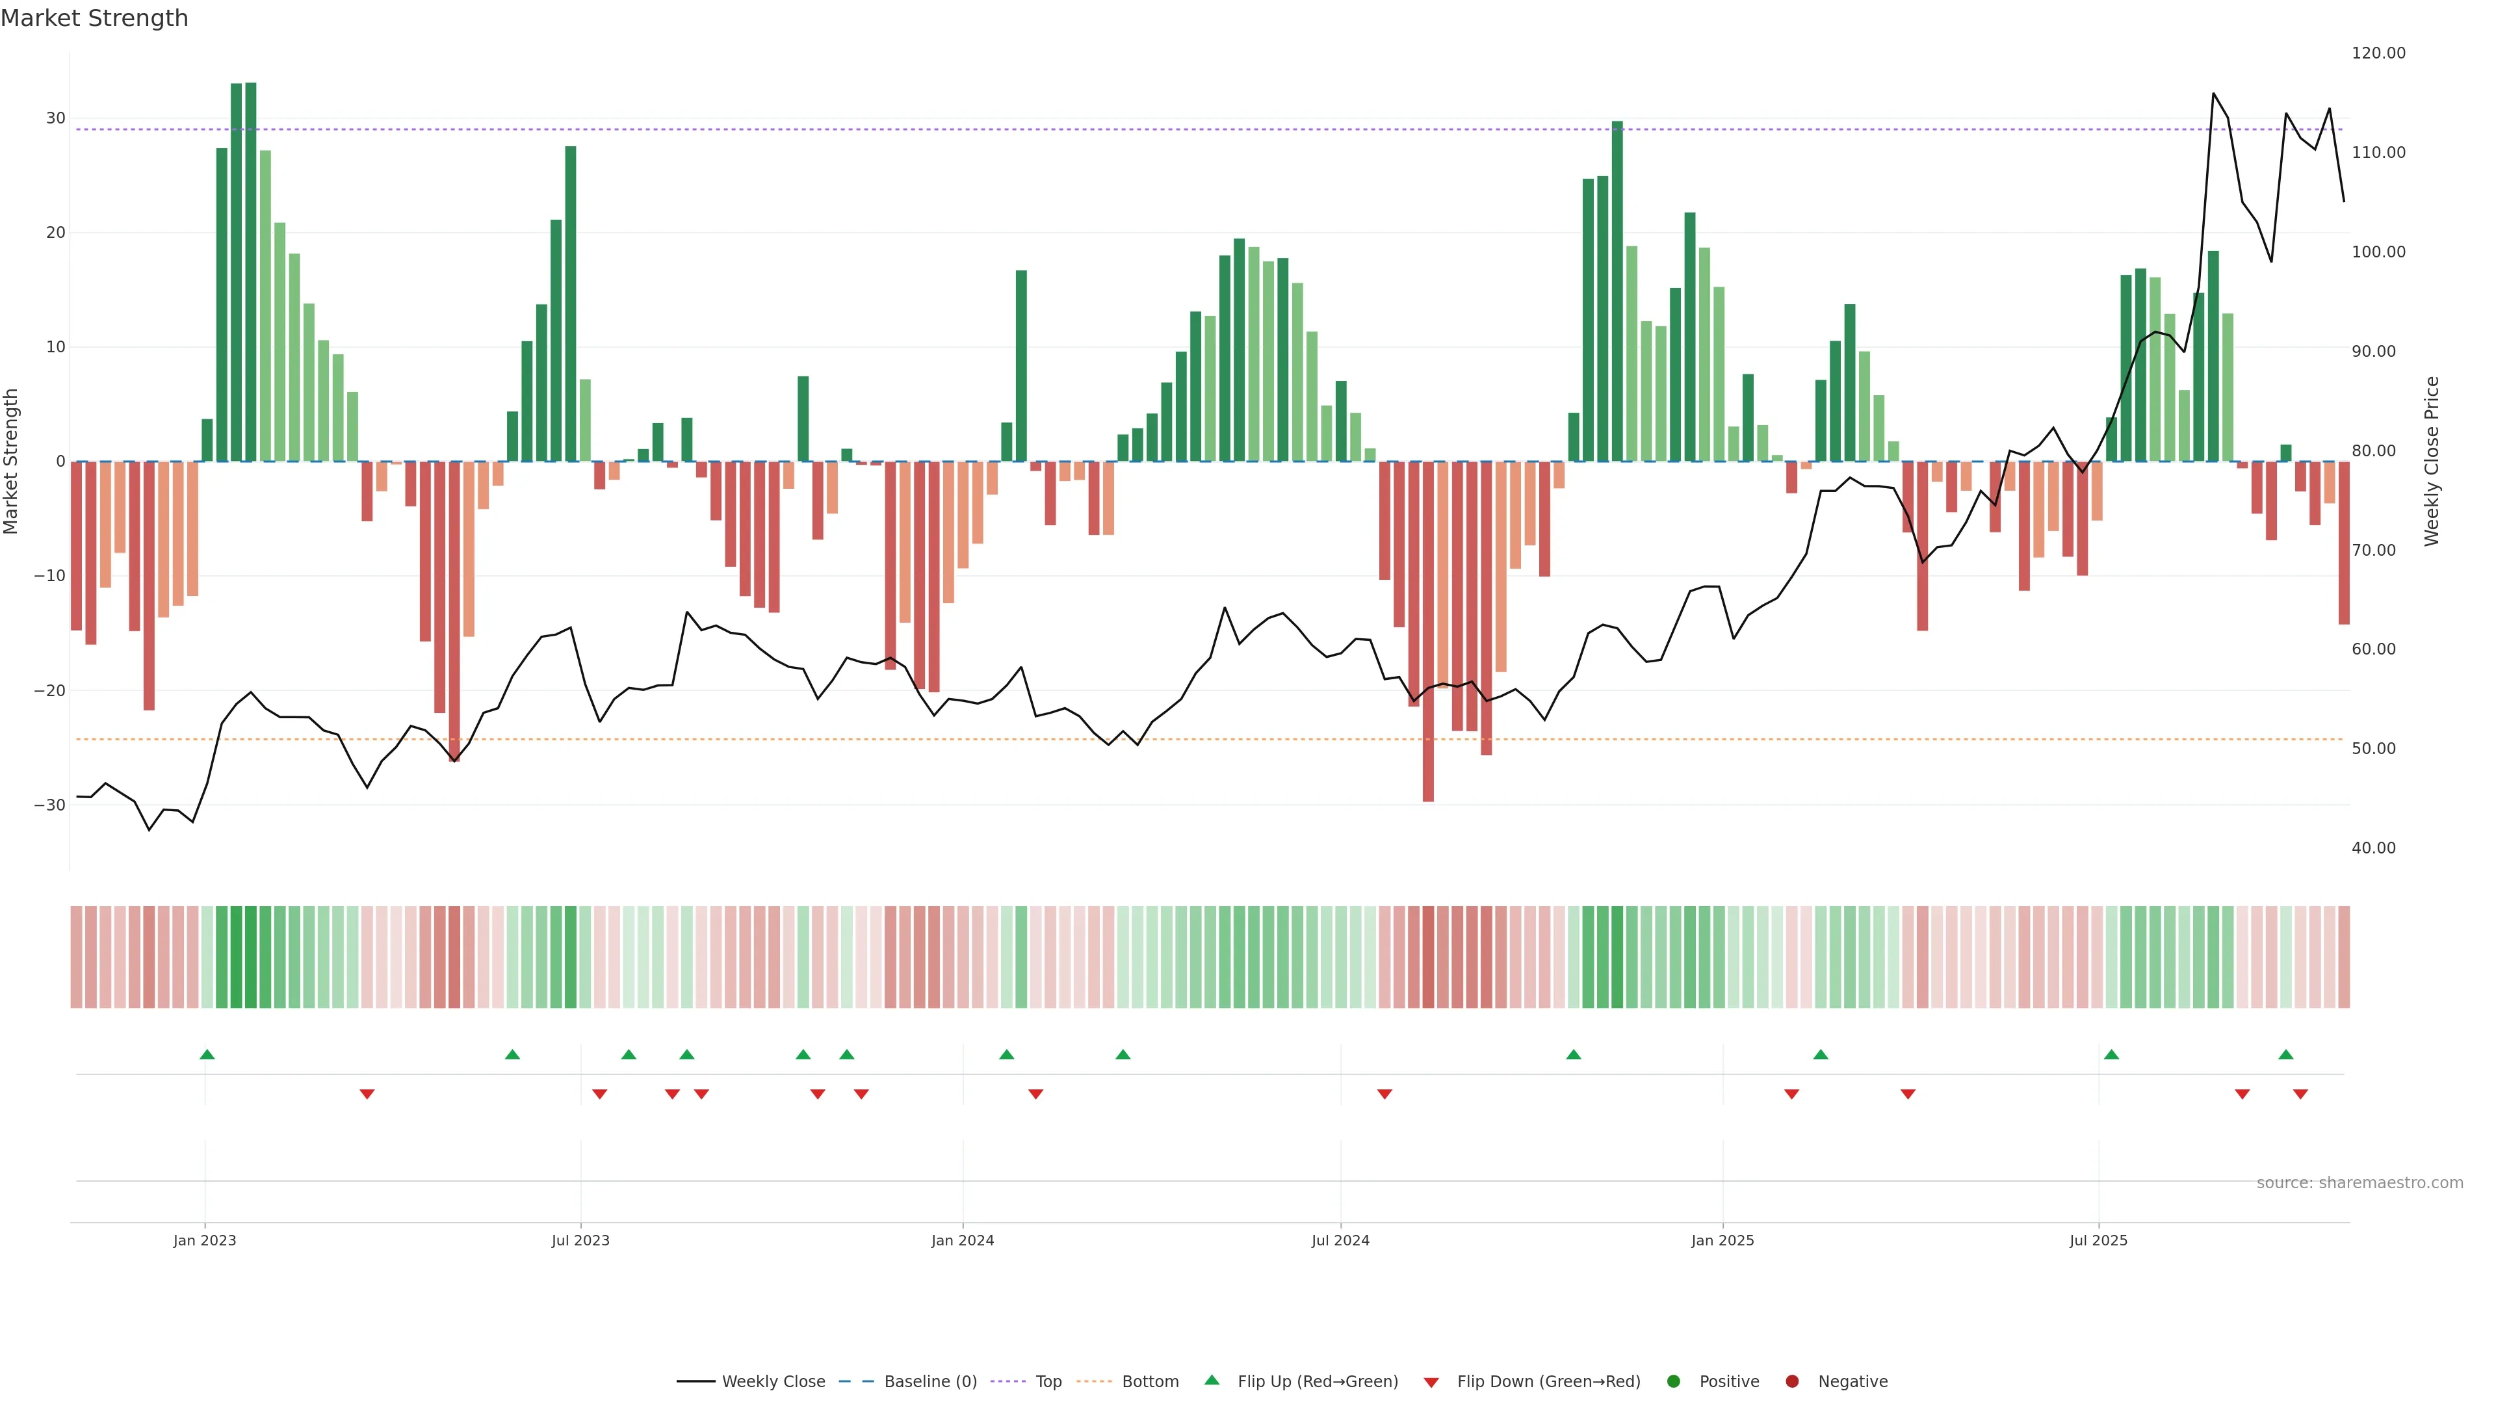Click the Jul 2025 x-axis label
The height and width of the screenshot is (1404, 2496).
click(x=2098, y=1240)
